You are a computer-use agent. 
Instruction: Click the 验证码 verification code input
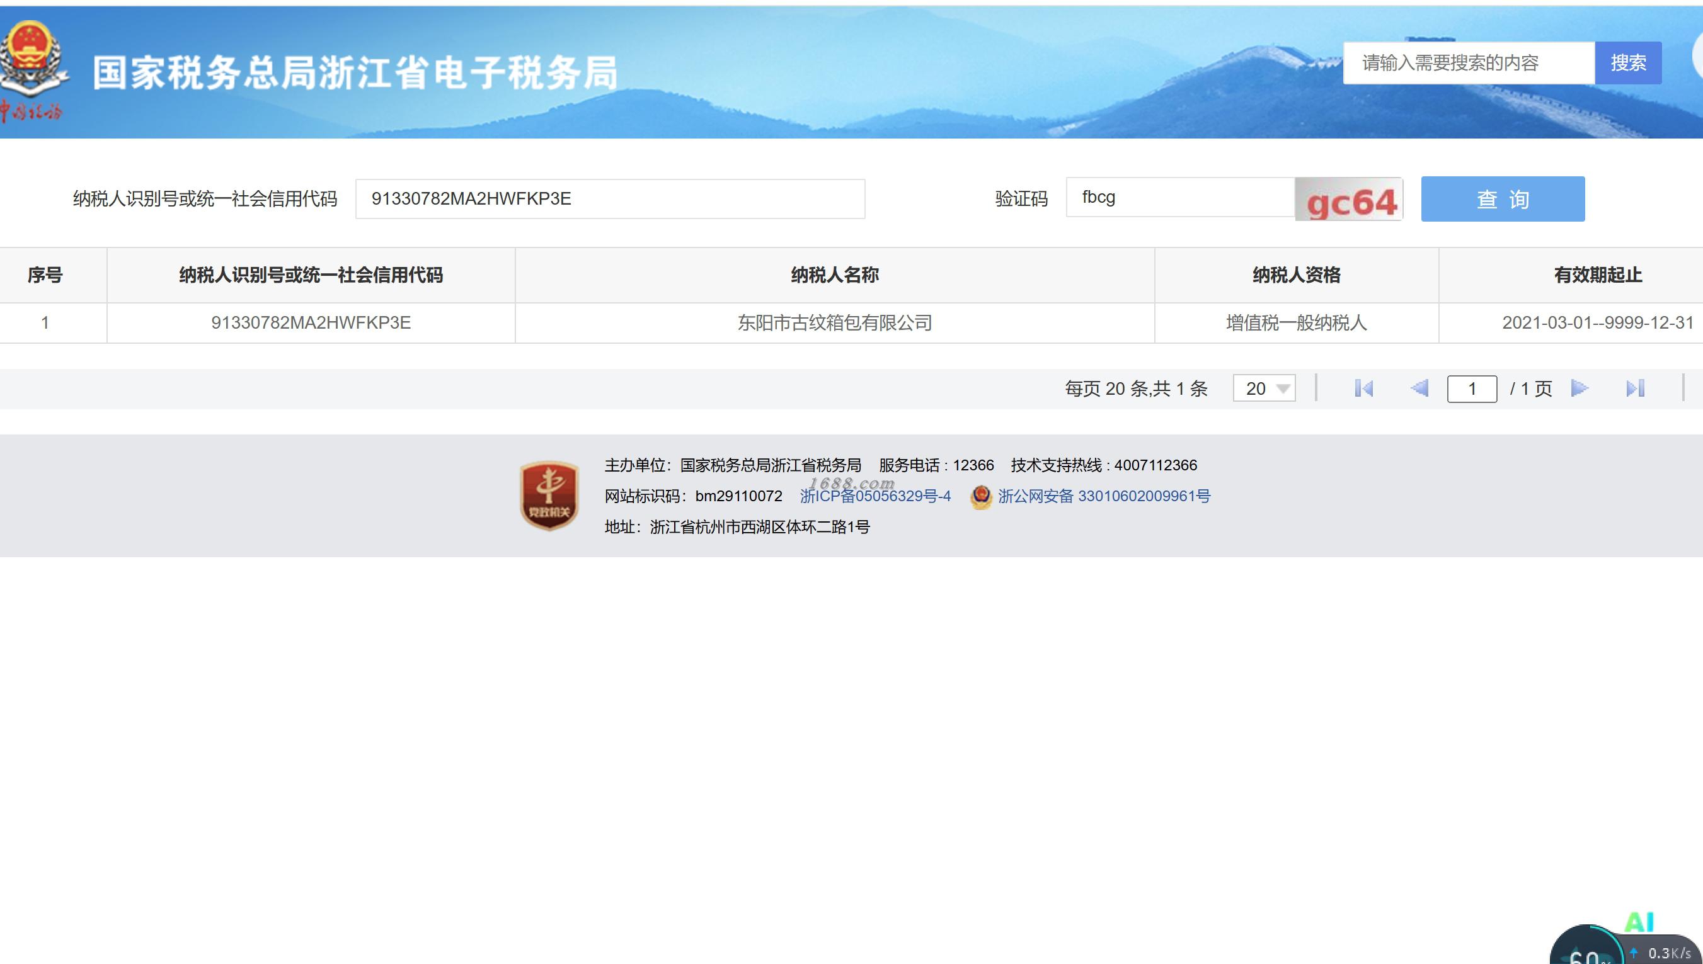pos(1179,197)
